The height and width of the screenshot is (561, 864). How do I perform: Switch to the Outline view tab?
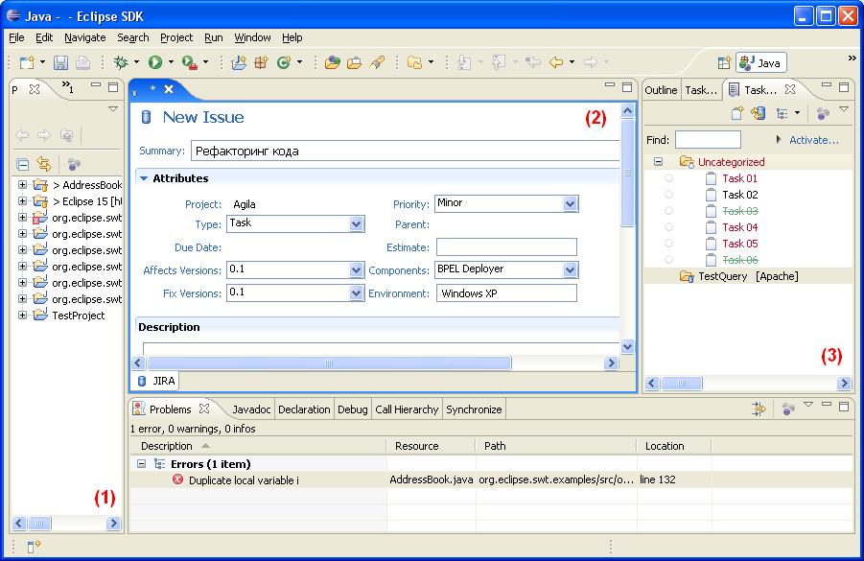click(x=661, y=90)
